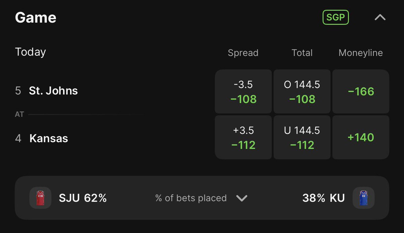Click the Today date label
The height and width of the screenshot is (233, 404).
pyautogui.click(x=30, y=52)
